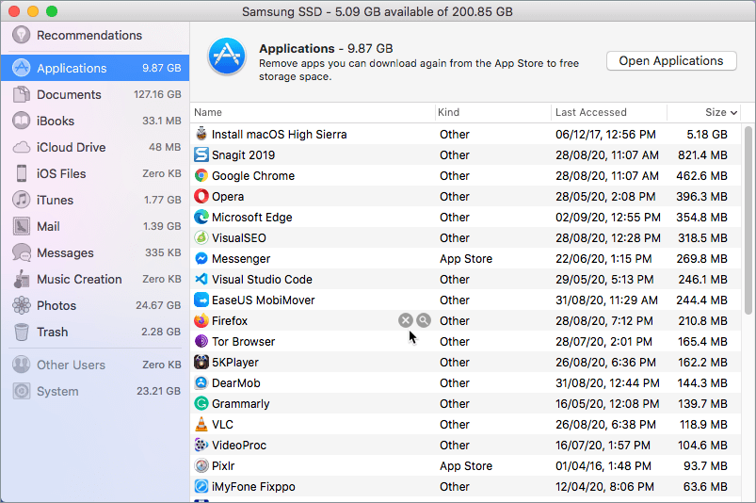Click the DearMob app icon
The height and width of the screenshot is (503, 756).
[x=201, y=383]
